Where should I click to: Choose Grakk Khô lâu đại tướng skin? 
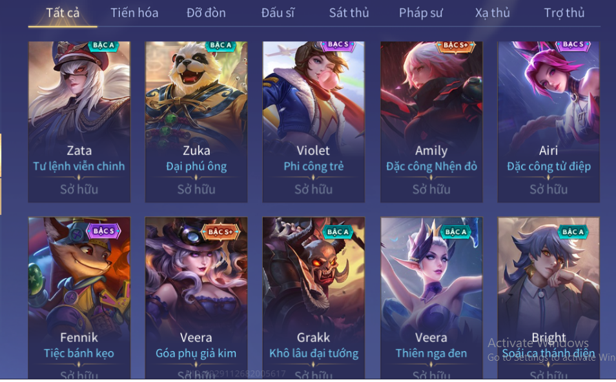(314, 298)
